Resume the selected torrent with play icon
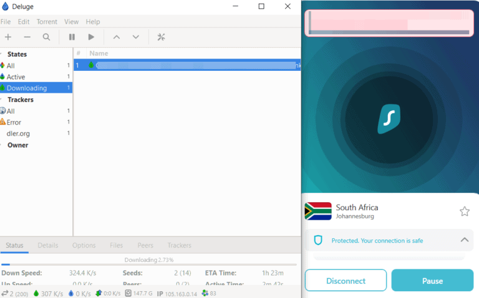 (x=91, y=37)
